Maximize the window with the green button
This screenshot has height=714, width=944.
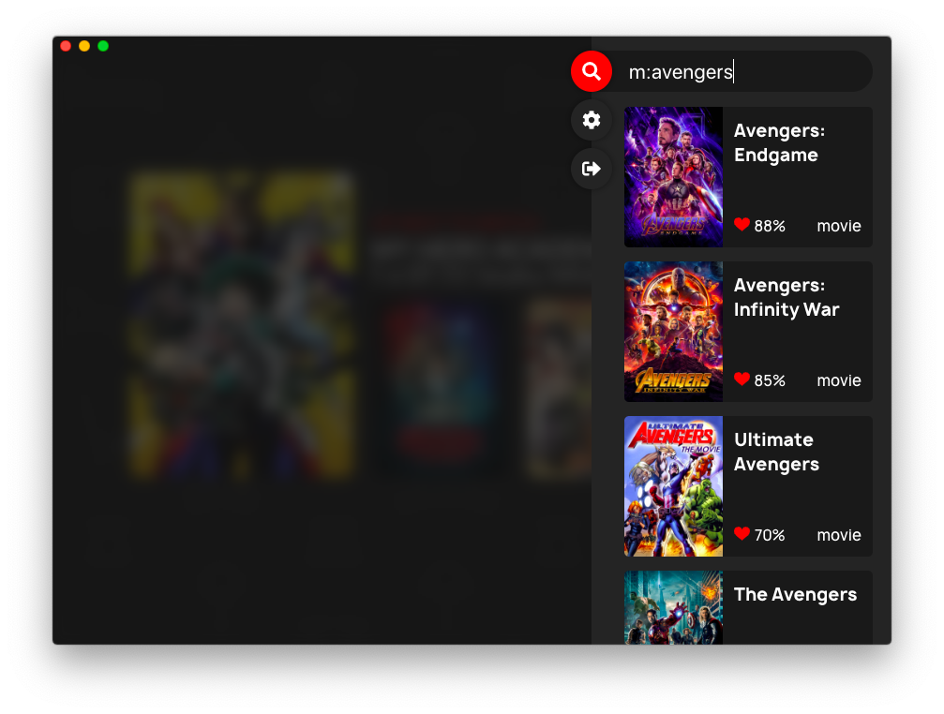pyautogui.click(x=103, y=46)
